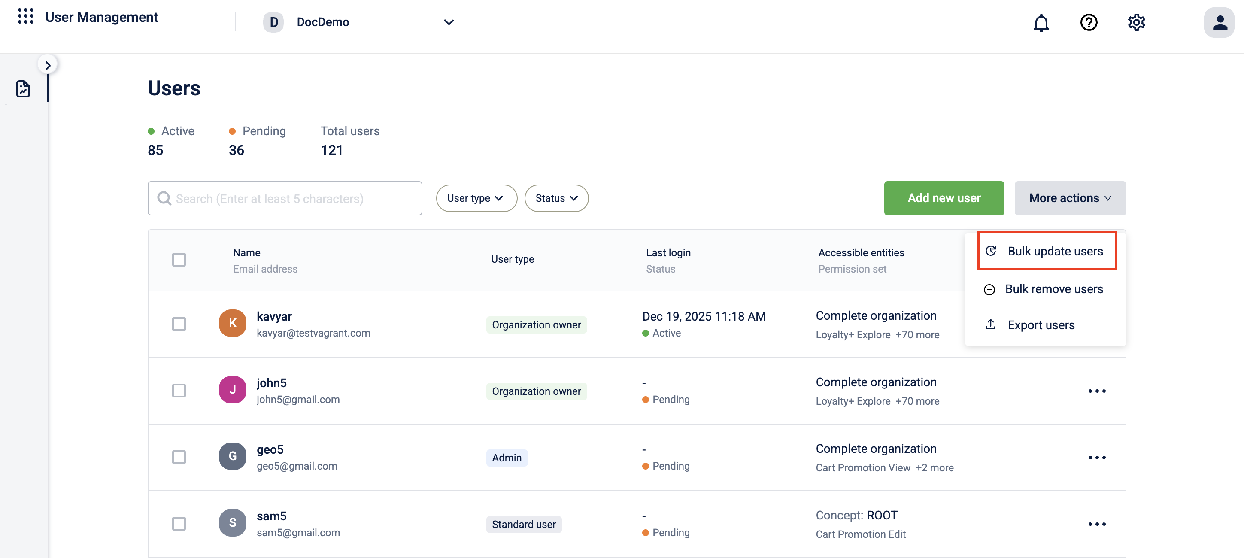Screen dimensions: 1244x558
Task: Click the notifications bell icon
Action: tap(1041, 22)
